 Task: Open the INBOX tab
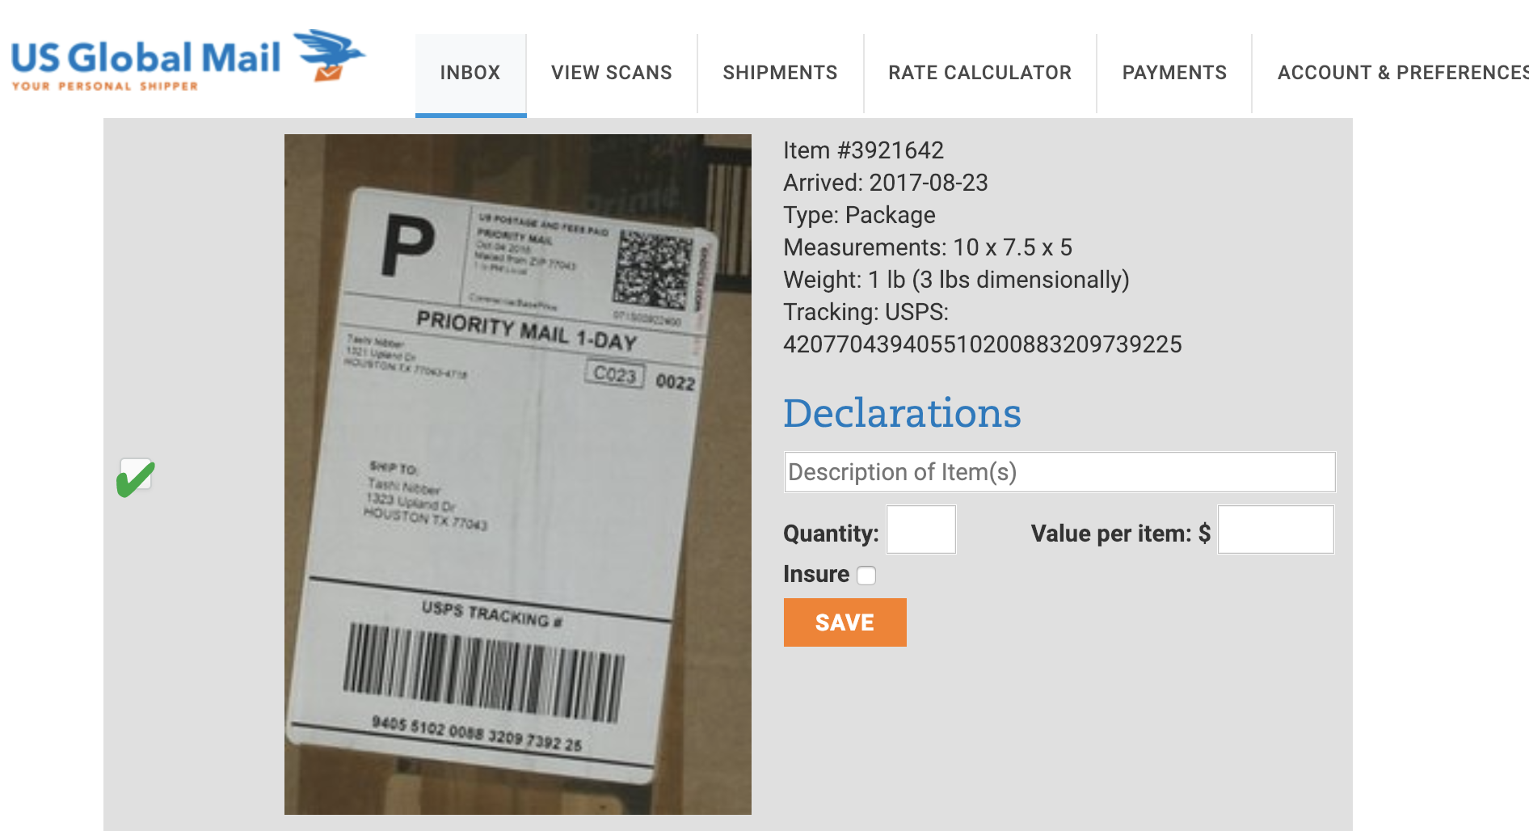pyautogui.click(x=470, y=73)
